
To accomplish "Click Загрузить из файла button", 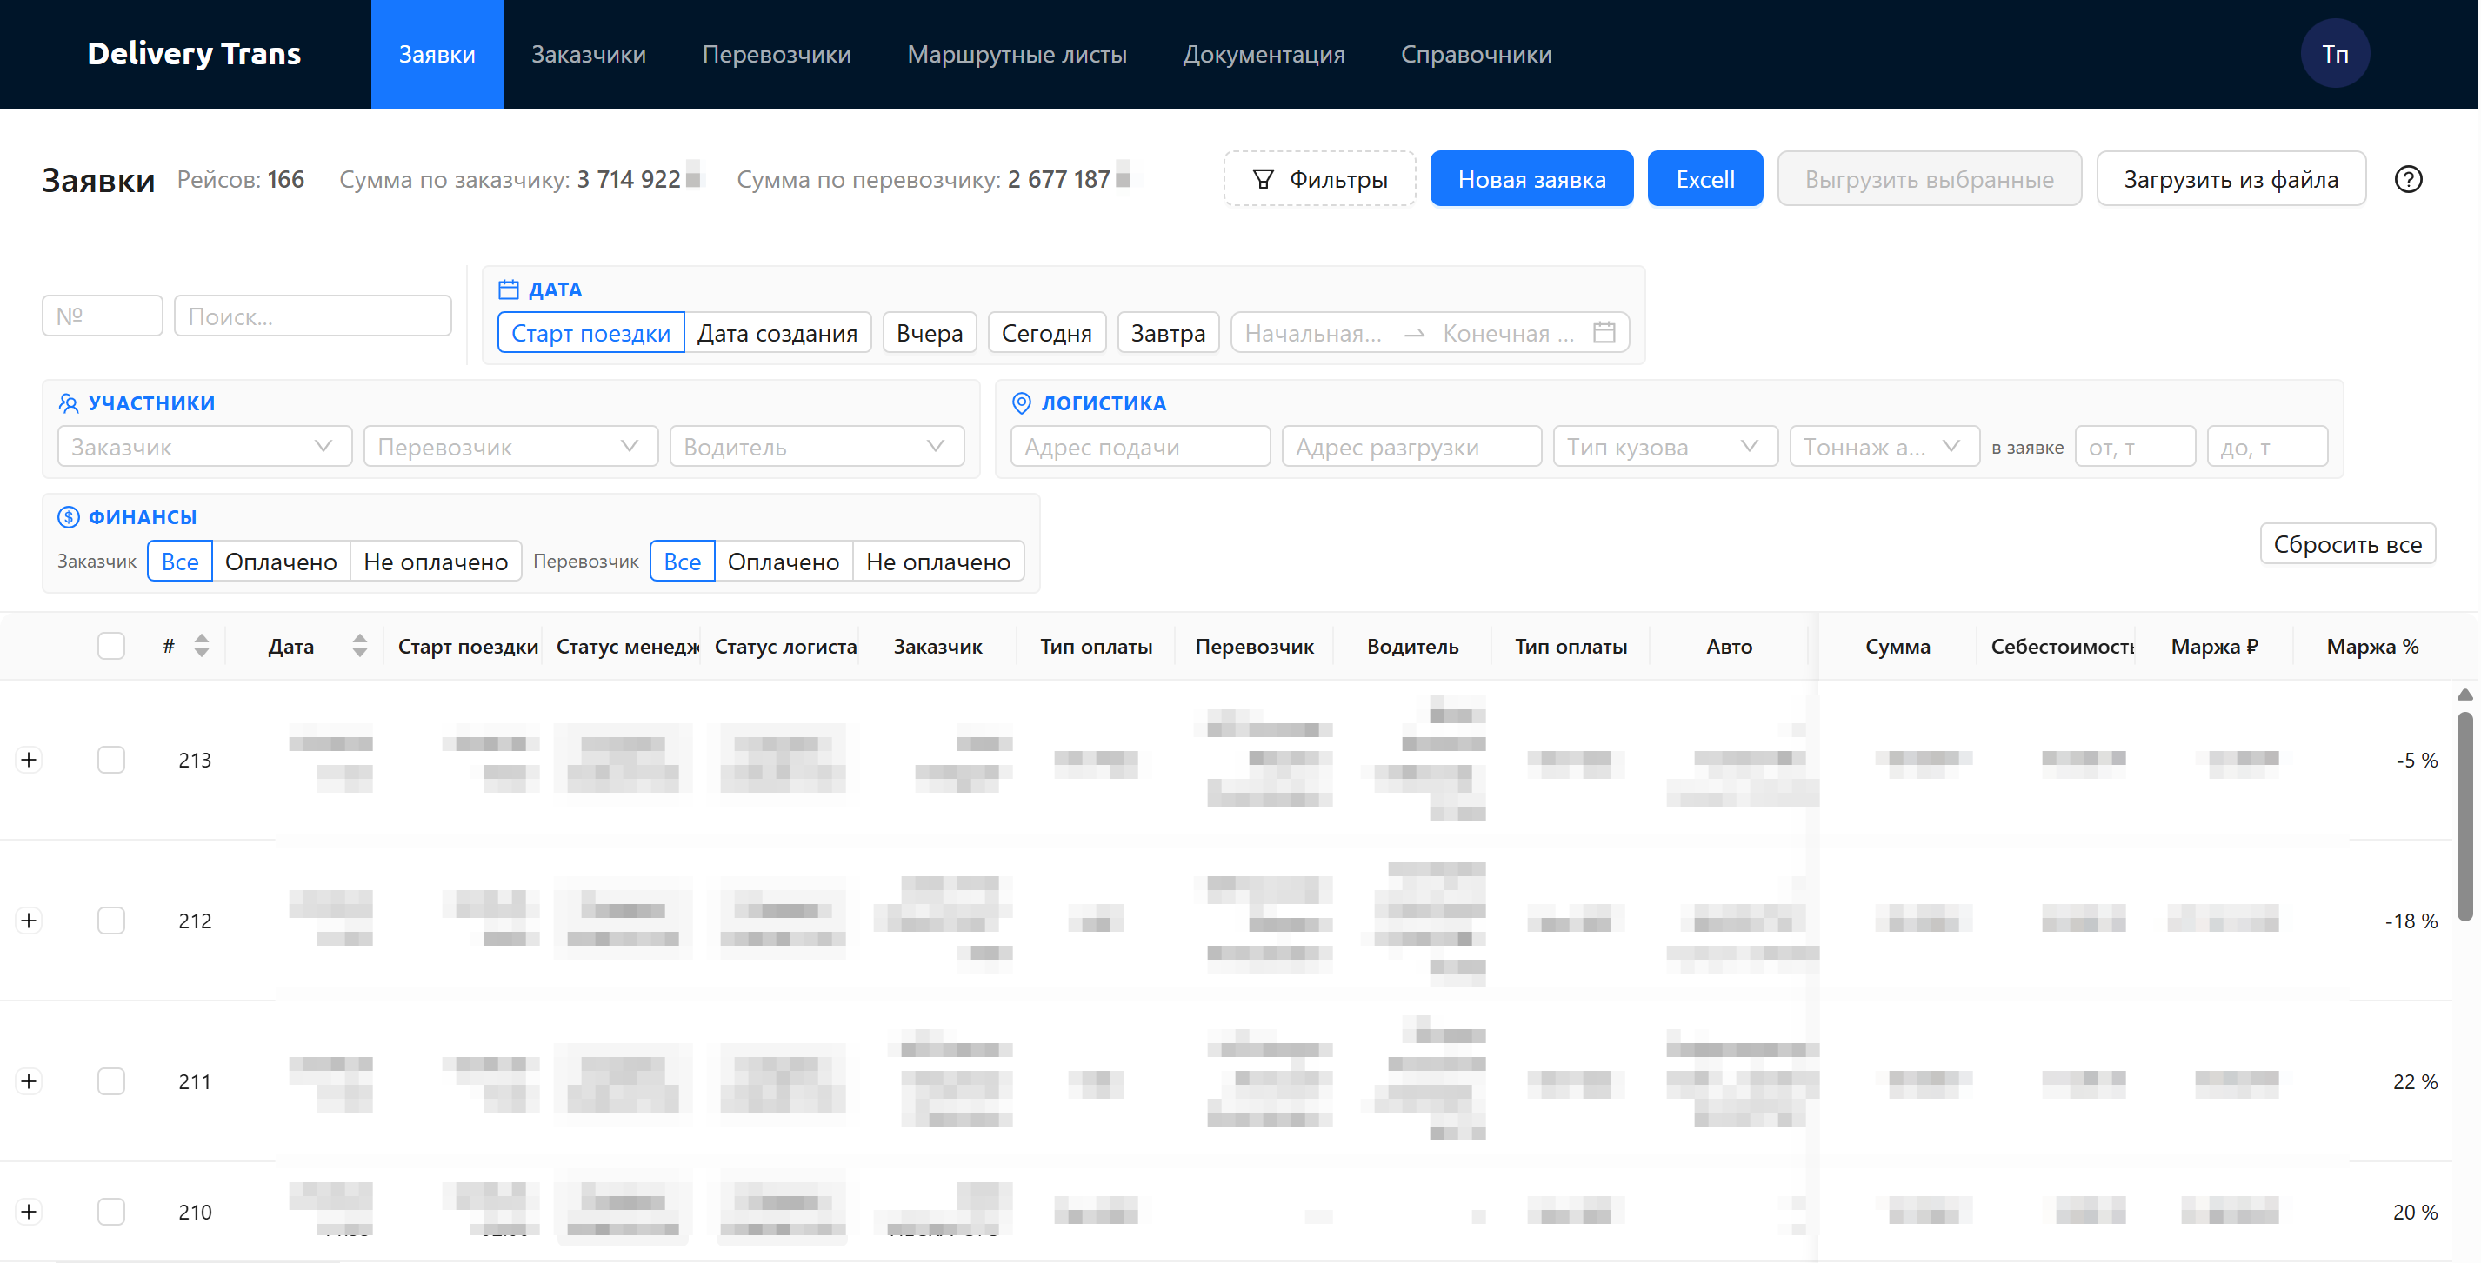I will (x=2231, y=179).
